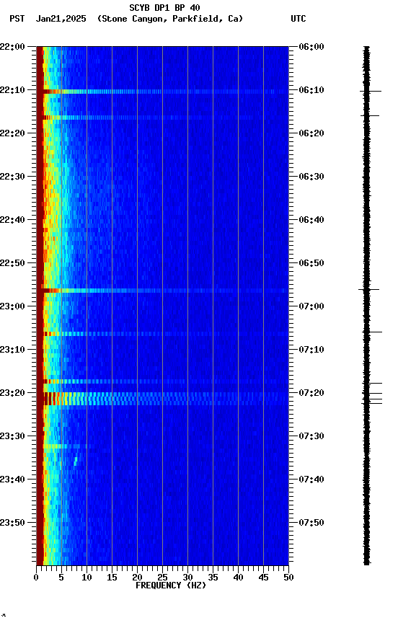Image resolution: width=398 pixels, height=623 pixels.
Task: Click the 06:20 UTC time label
Action: (x=311, y=133)
